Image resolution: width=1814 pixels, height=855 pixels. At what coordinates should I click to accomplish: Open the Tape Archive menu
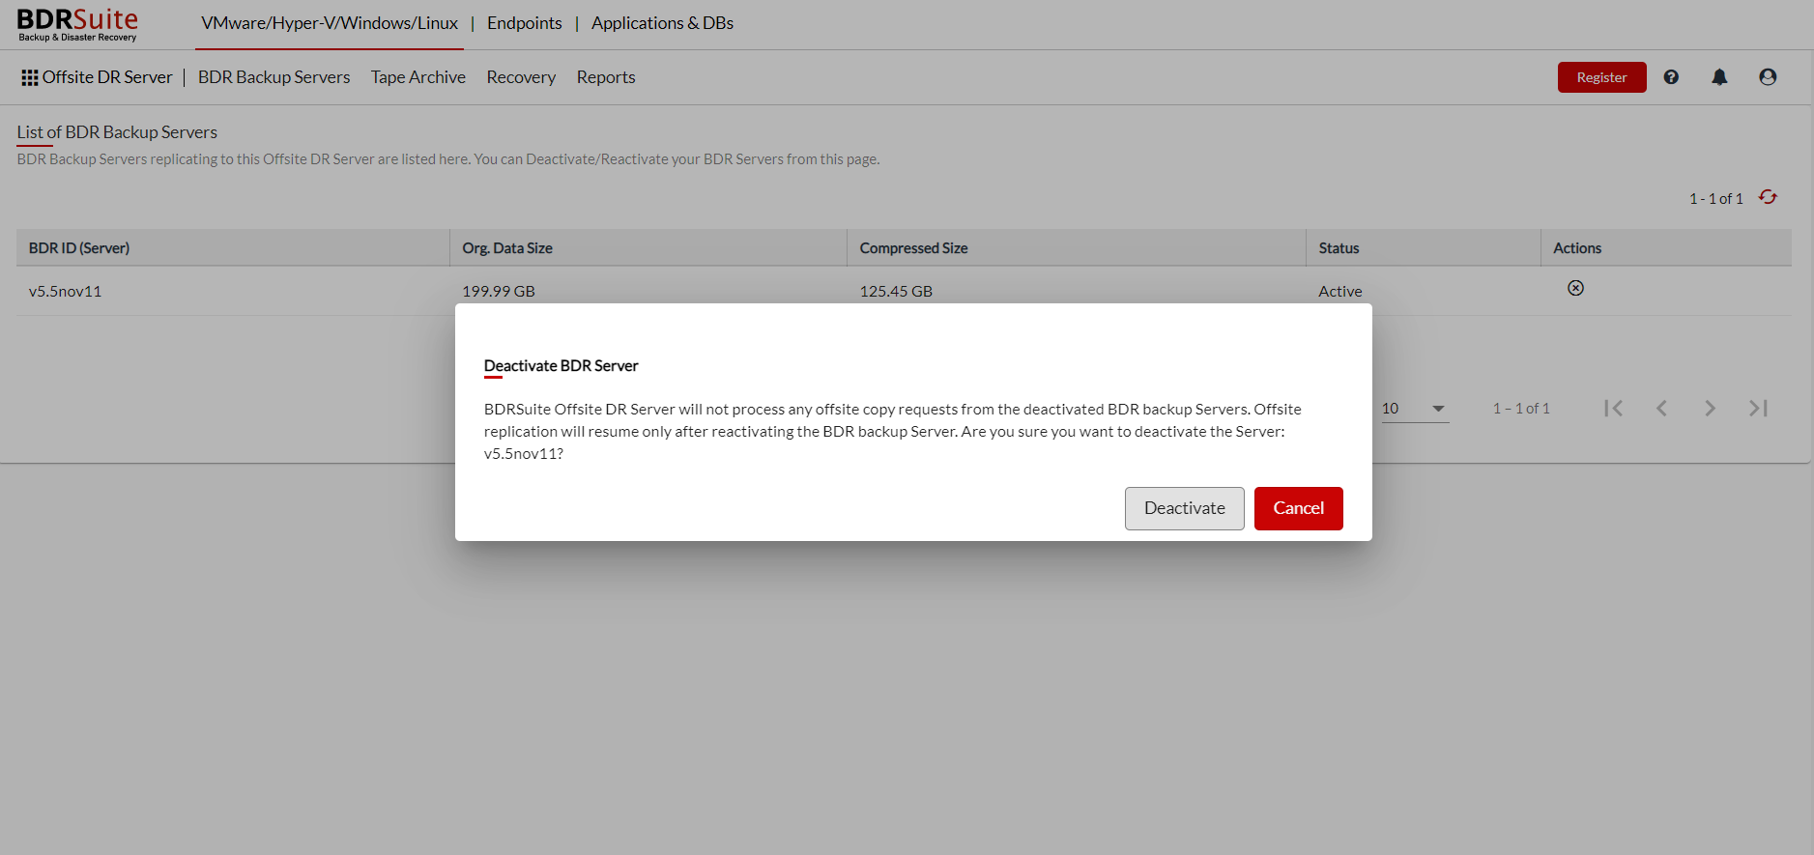(418, 77)
